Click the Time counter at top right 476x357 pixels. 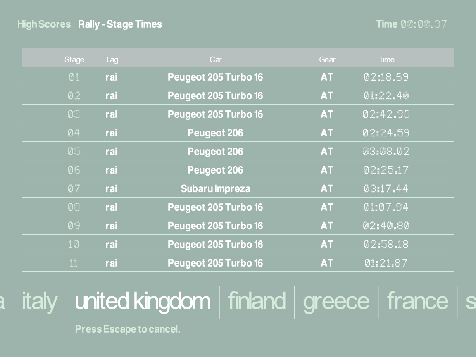point(411,24)
